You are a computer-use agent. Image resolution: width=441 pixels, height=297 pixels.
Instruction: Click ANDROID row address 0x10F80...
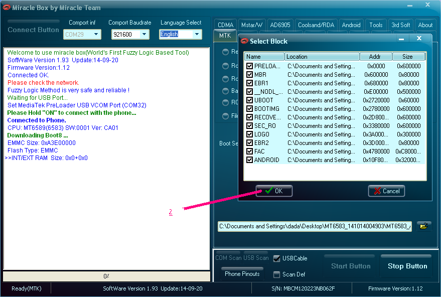[x=375, y=160]
